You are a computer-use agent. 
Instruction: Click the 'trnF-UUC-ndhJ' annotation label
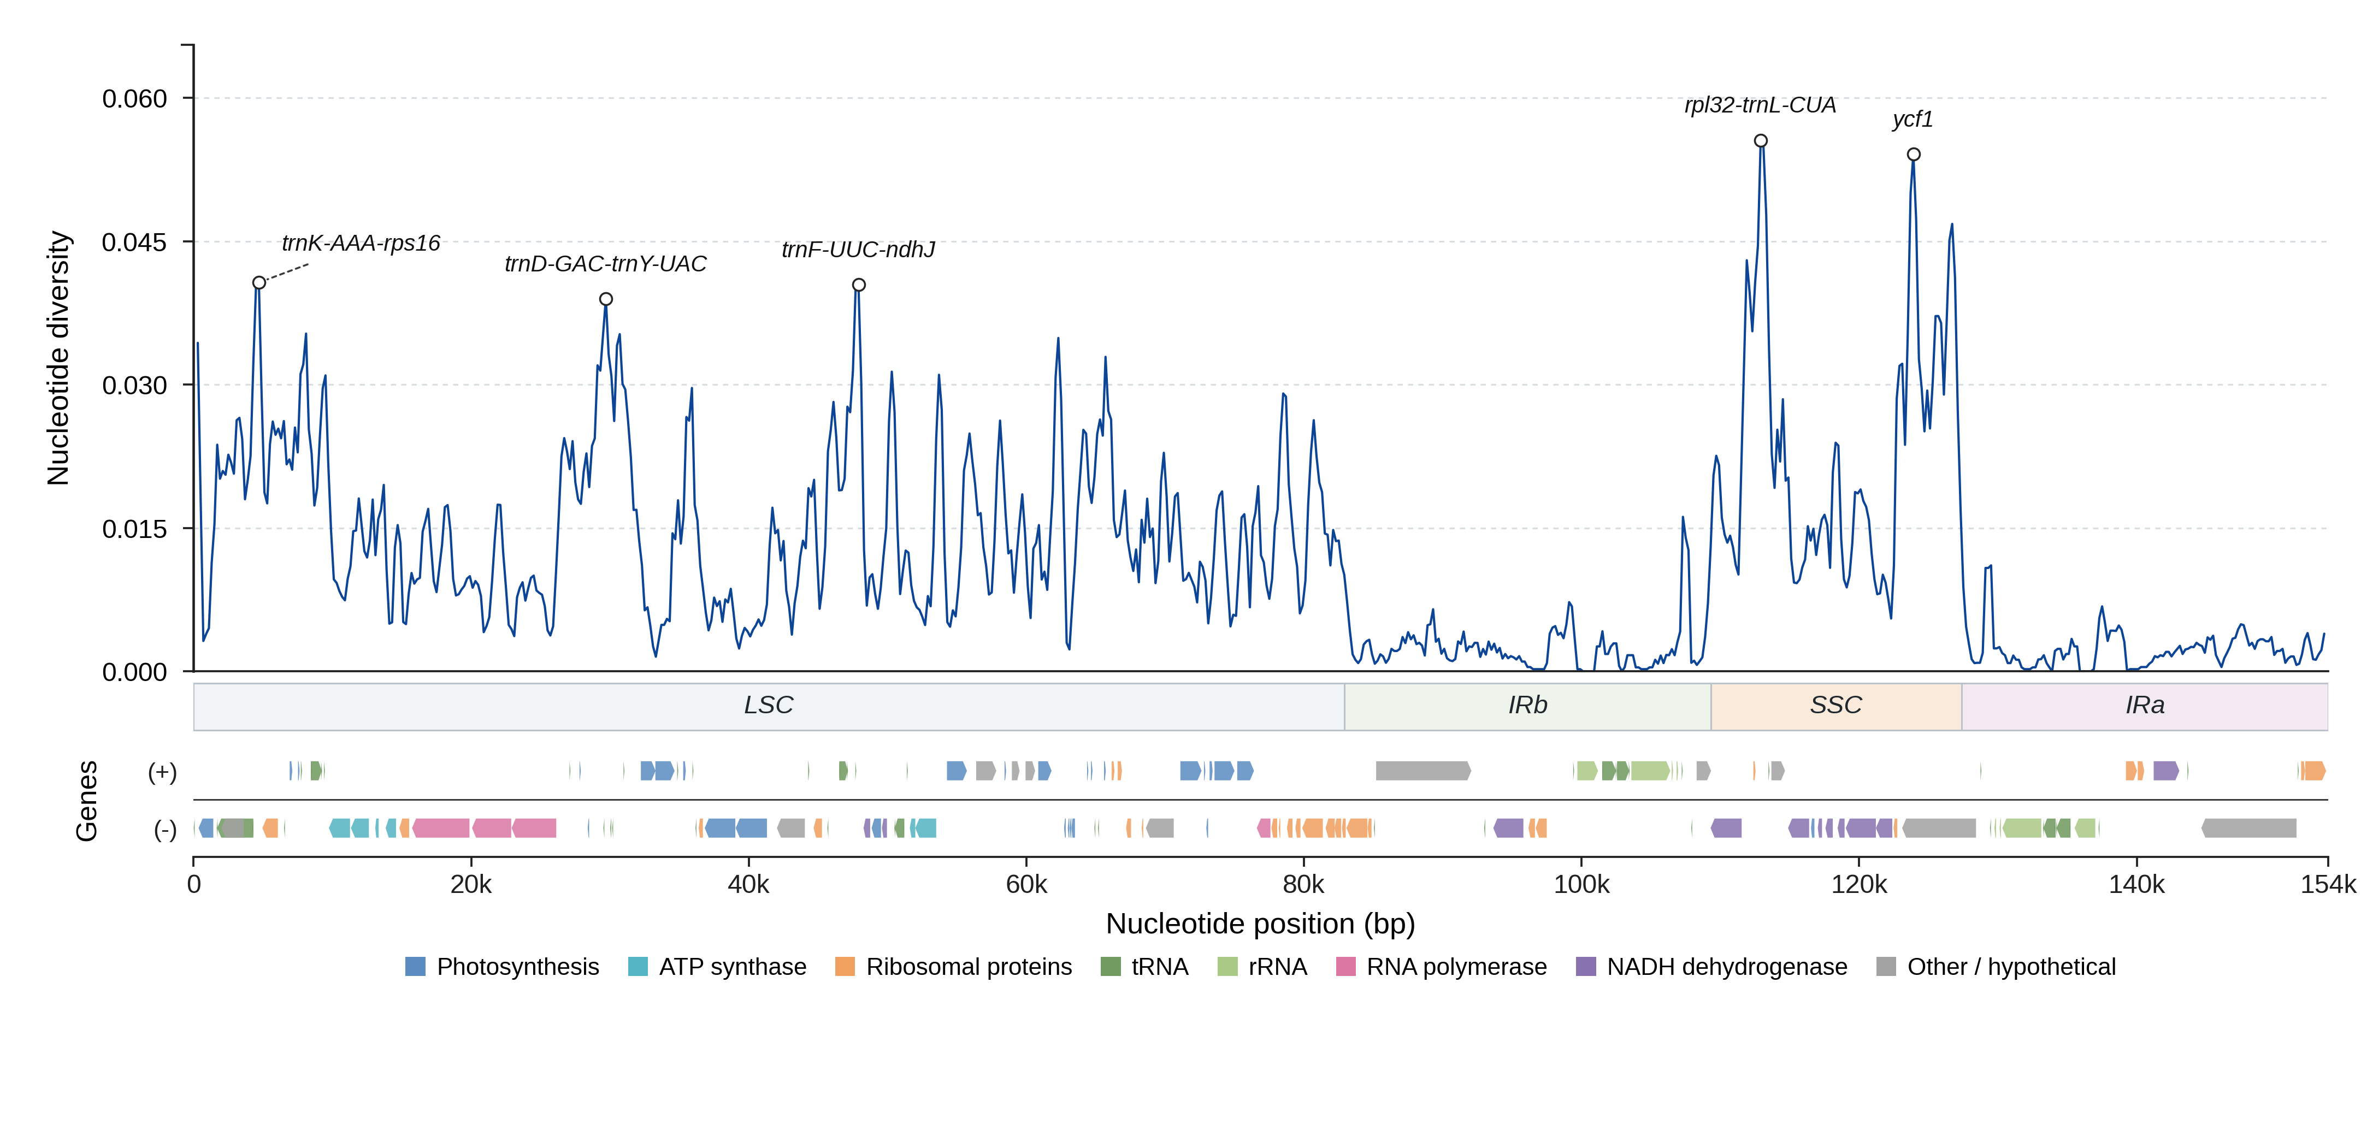pos(859,249)
